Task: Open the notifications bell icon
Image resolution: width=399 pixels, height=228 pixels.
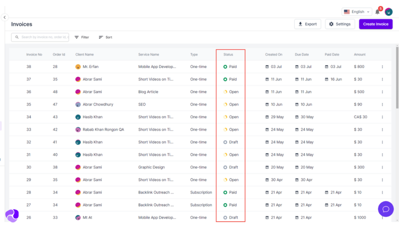Action: pyautogui.click(x=377, y=12)
